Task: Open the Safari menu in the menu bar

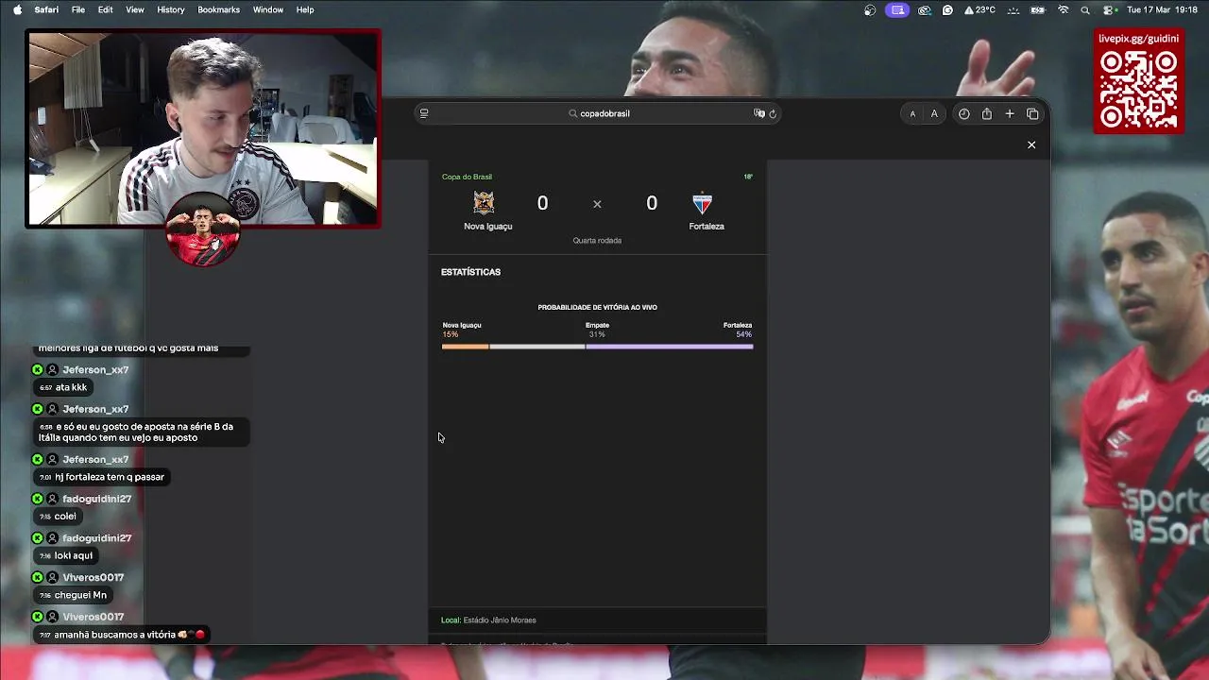Action: click(46, 9)
